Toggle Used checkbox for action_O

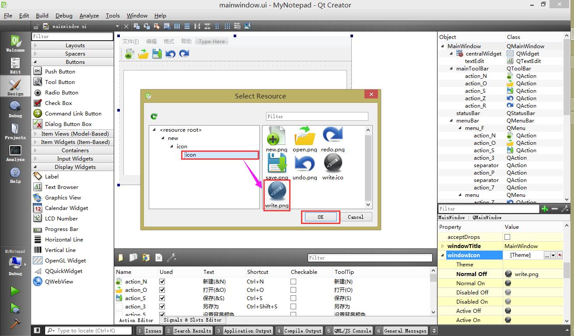[162, 290]
